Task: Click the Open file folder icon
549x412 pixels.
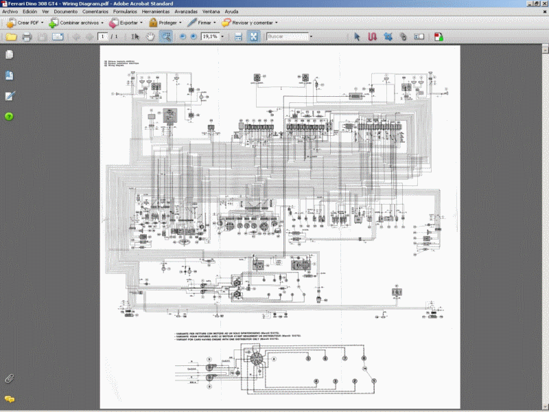Action: [x=11, y=37]
